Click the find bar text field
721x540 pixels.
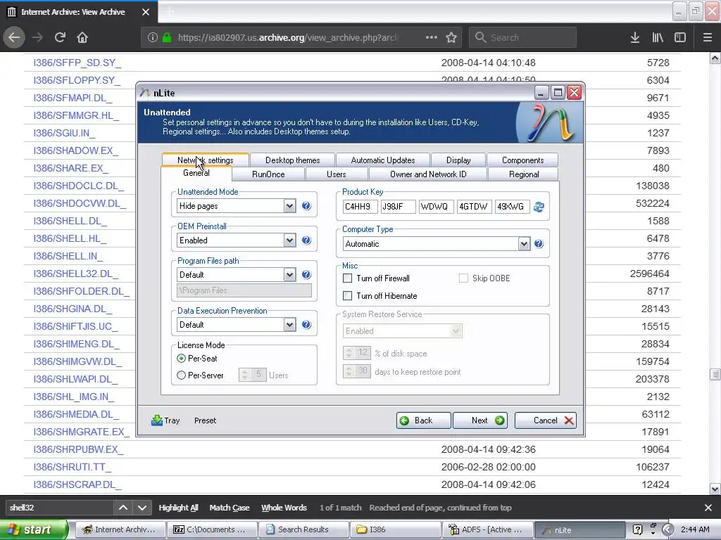(x=59, y=508)
